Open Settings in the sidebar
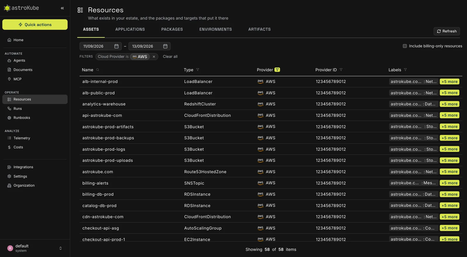Screen dimensions: 467x257 [35, 176]
